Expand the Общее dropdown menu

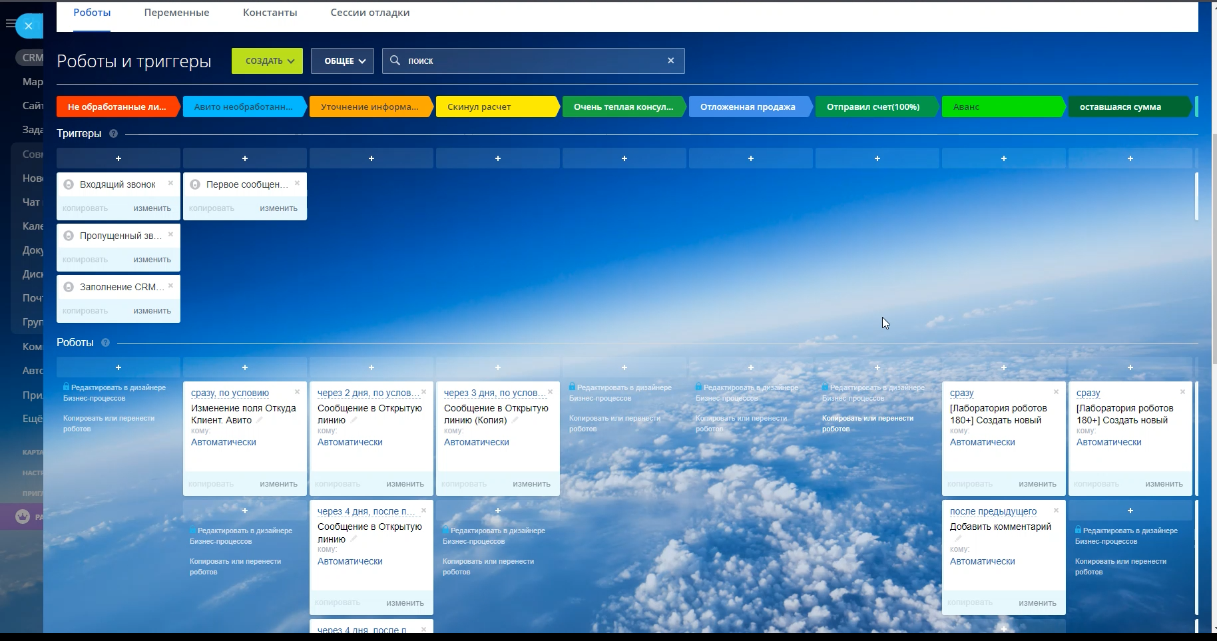pyautogui.click(x=342, y=61)
